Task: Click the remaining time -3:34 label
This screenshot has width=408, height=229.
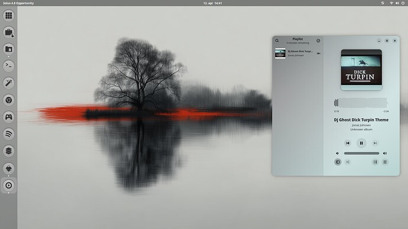Action: [386, 112]
